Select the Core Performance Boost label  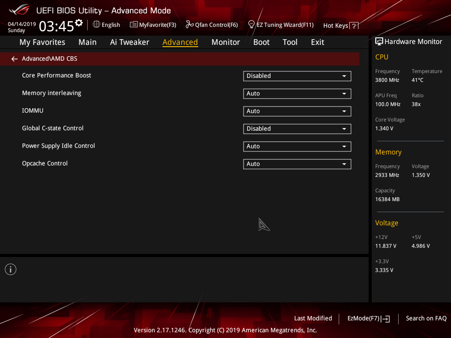[x=56, y=75]
